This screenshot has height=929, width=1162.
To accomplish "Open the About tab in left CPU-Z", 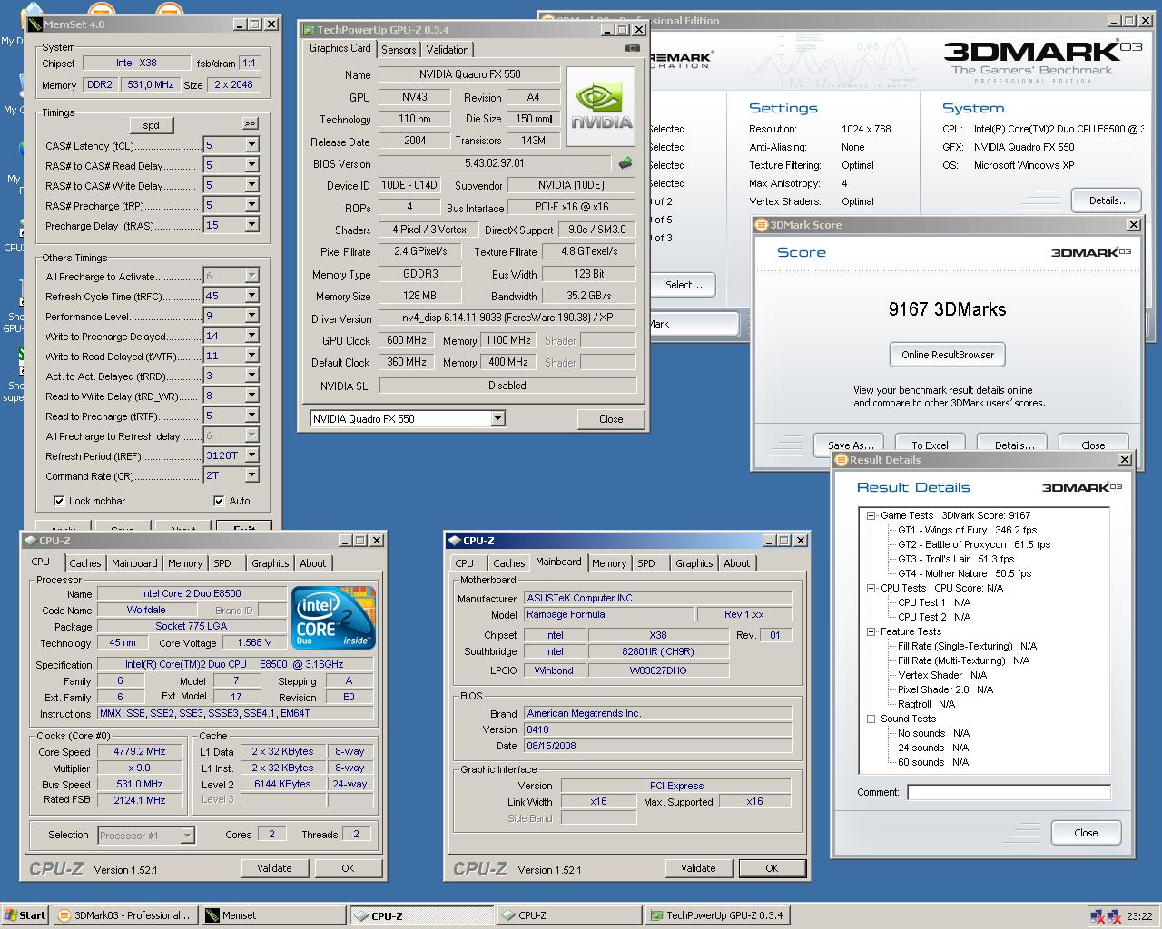I will tap(313, 563).
